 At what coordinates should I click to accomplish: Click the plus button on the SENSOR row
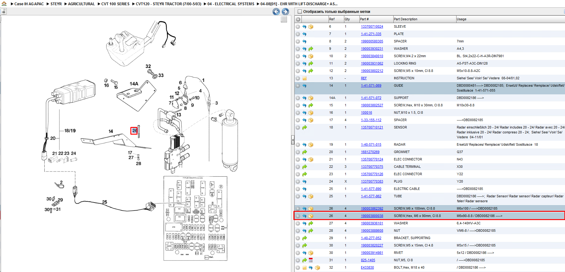click(x=298, y=128)
